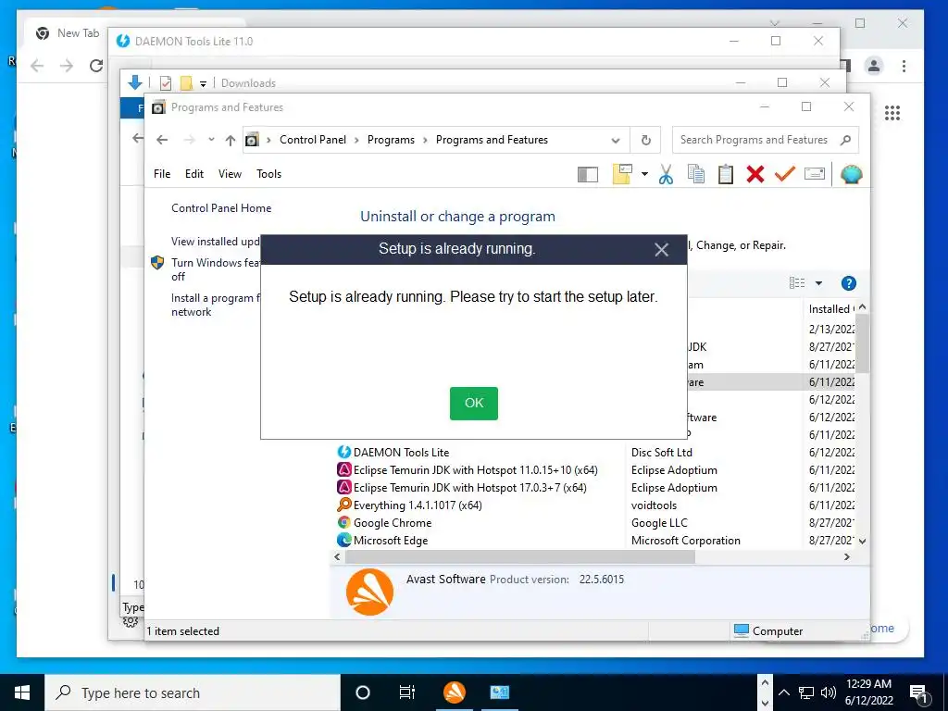Click the Installed On column header
948x711 pixels.
[x=830, y=309]
